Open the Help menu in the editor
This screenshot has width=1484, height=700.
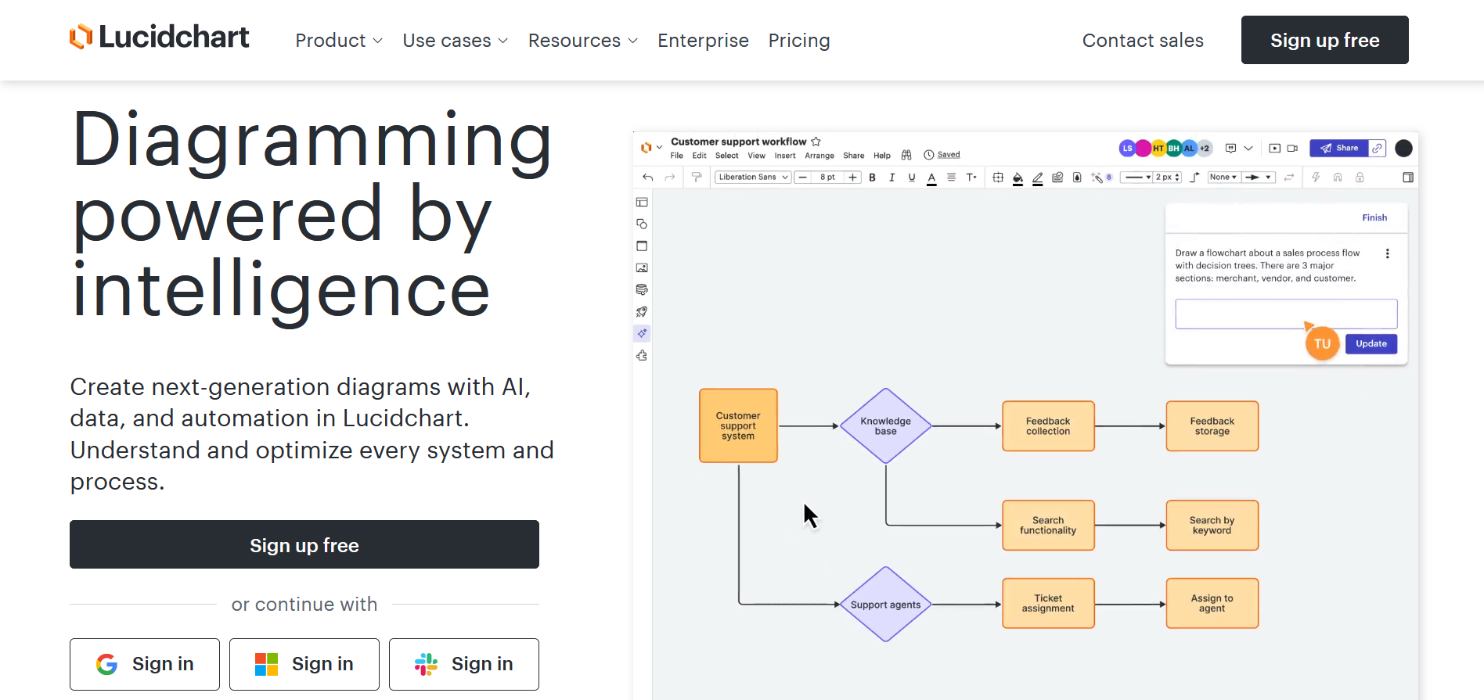[x=882, y=156]
